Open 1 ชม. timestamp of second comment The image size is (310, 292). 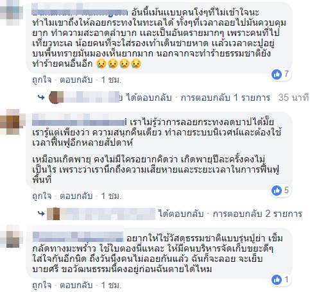click(x=111, y=196)
